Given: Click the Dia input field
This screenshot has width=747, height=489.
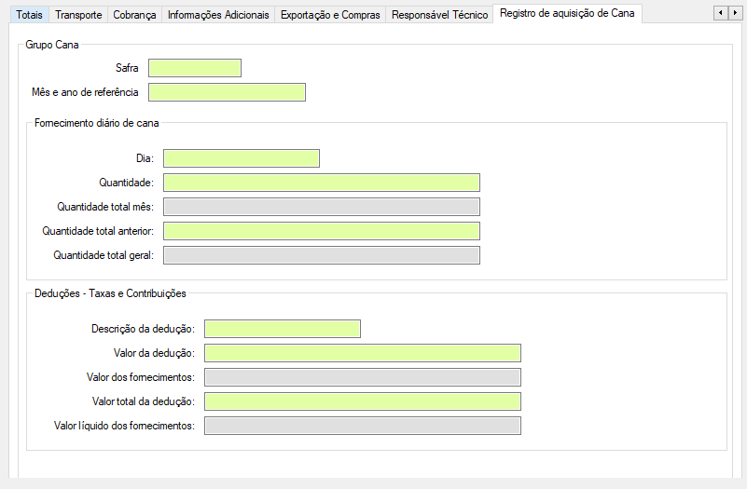Looking at the screenshot, I should 242,158.
